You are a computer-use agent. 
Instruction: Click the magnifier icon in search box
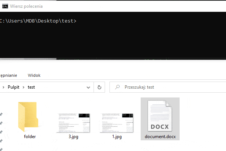point(118,87)
